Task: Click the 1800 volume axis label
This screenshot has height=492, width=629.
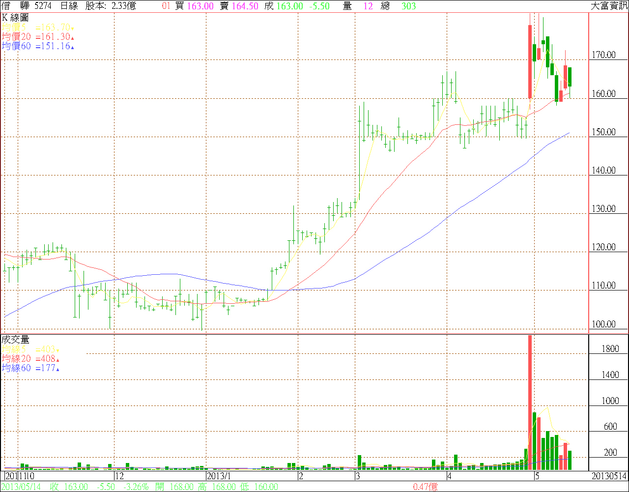Action: [610, 349]
